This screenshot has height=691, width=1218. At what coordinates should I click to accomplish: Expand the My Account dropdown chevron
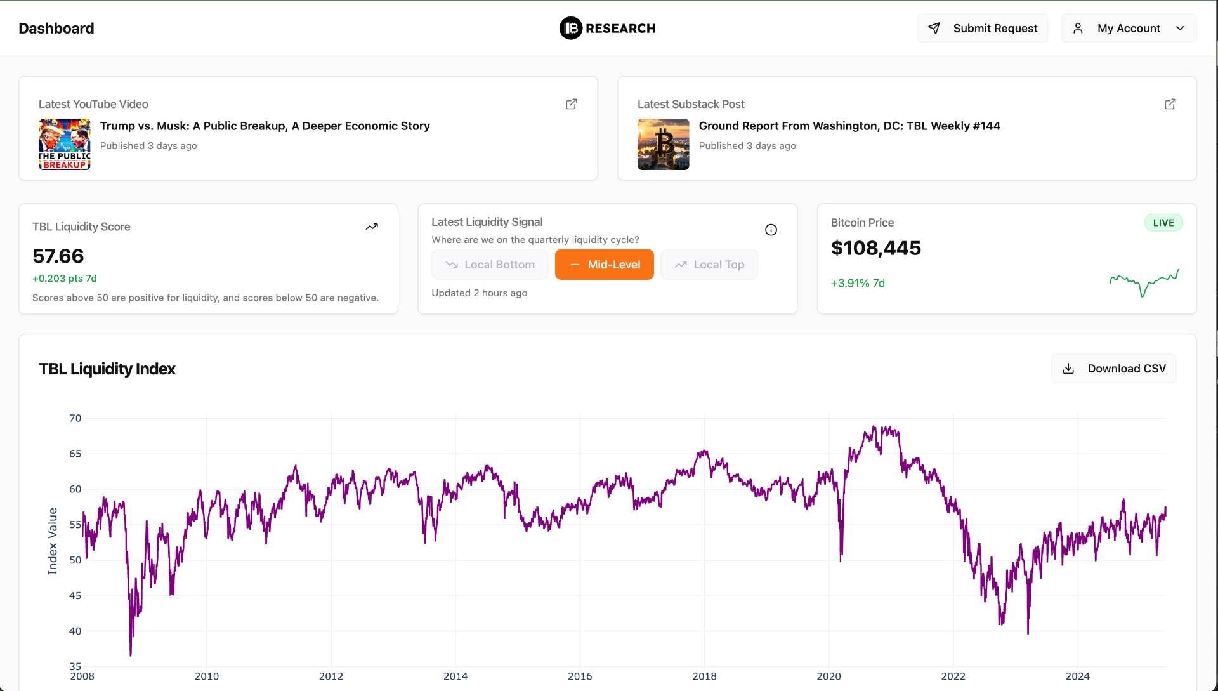tap(1180, 29)
